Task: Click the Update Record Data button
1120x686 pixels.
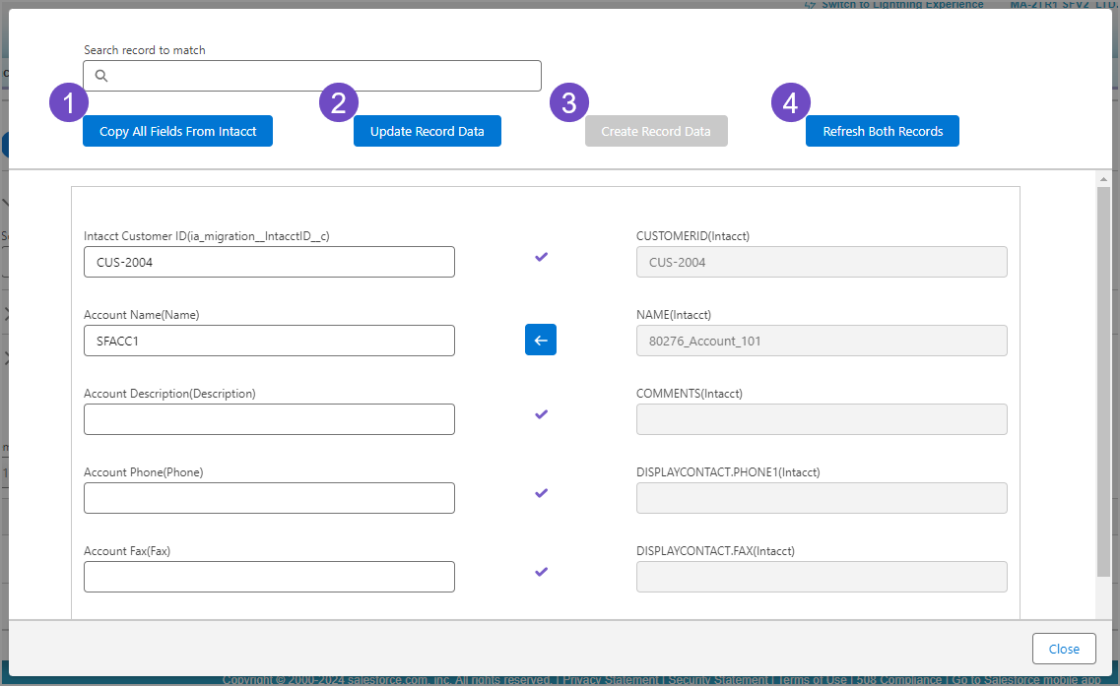Action: 427,130
